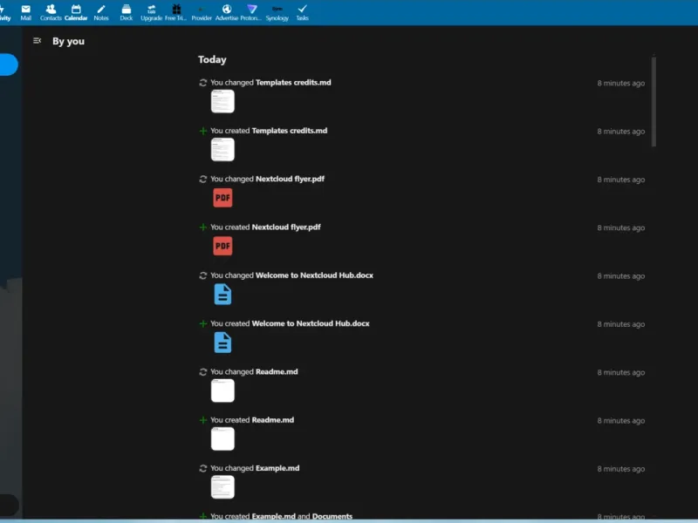Click the changed icon beside Welcome to Nextcloud Hub.docx
The width and height of the screenshot is (698, 523).
coord(203,275)
